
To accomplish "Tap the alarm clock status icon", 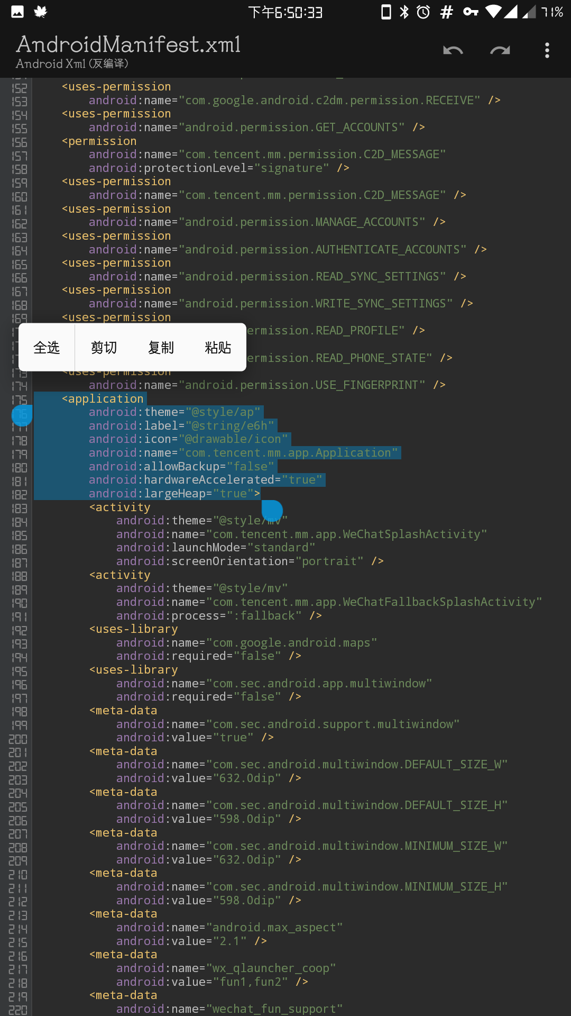I will [423, 12].
